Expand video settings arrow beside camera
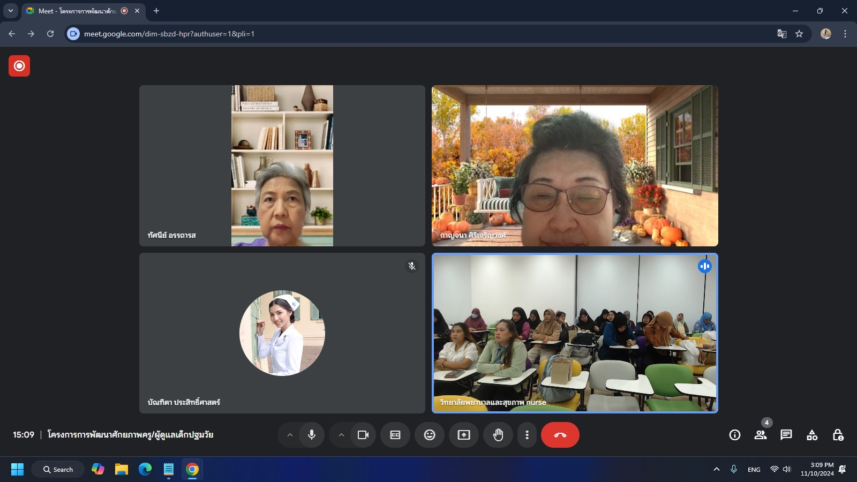Screen dimensions: 857x482 (x=341, y=435)
